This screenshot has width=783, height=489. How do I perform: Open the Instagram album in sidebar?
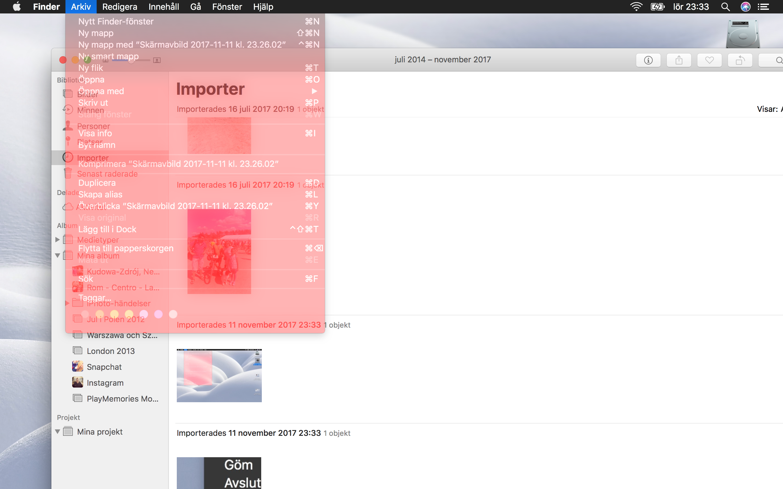coord(105,383)
